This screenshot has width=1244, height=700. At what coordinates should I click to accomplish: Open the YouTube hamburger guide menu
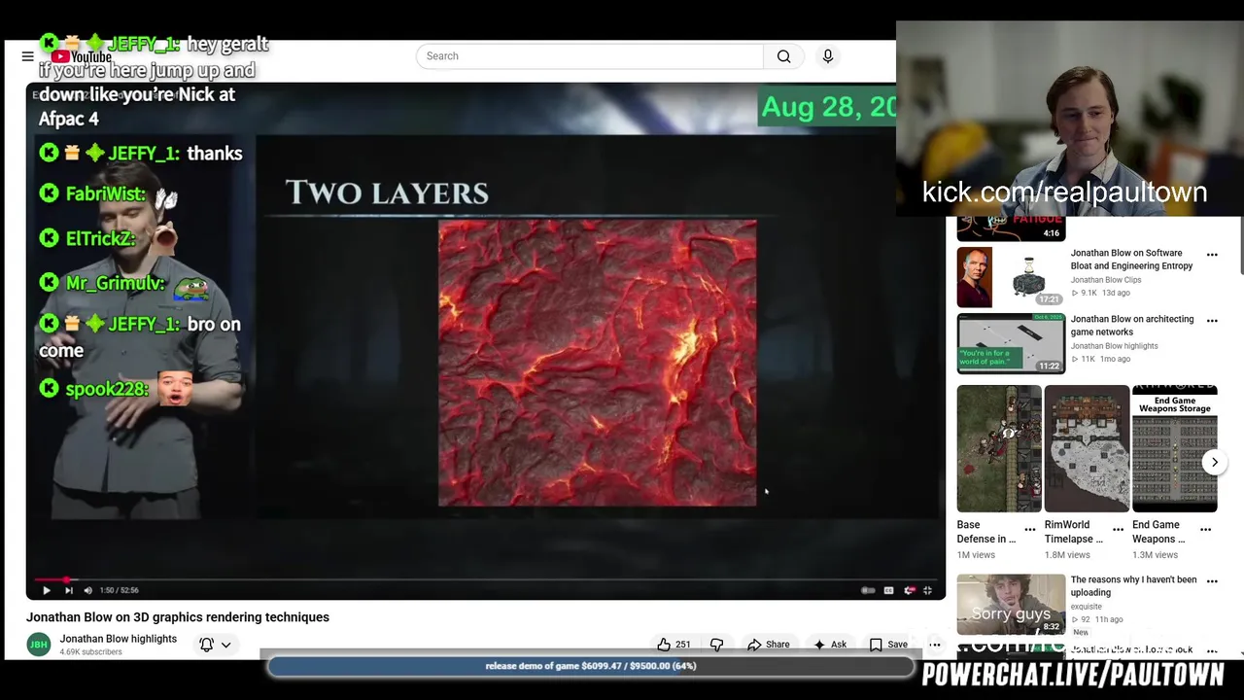27,56
